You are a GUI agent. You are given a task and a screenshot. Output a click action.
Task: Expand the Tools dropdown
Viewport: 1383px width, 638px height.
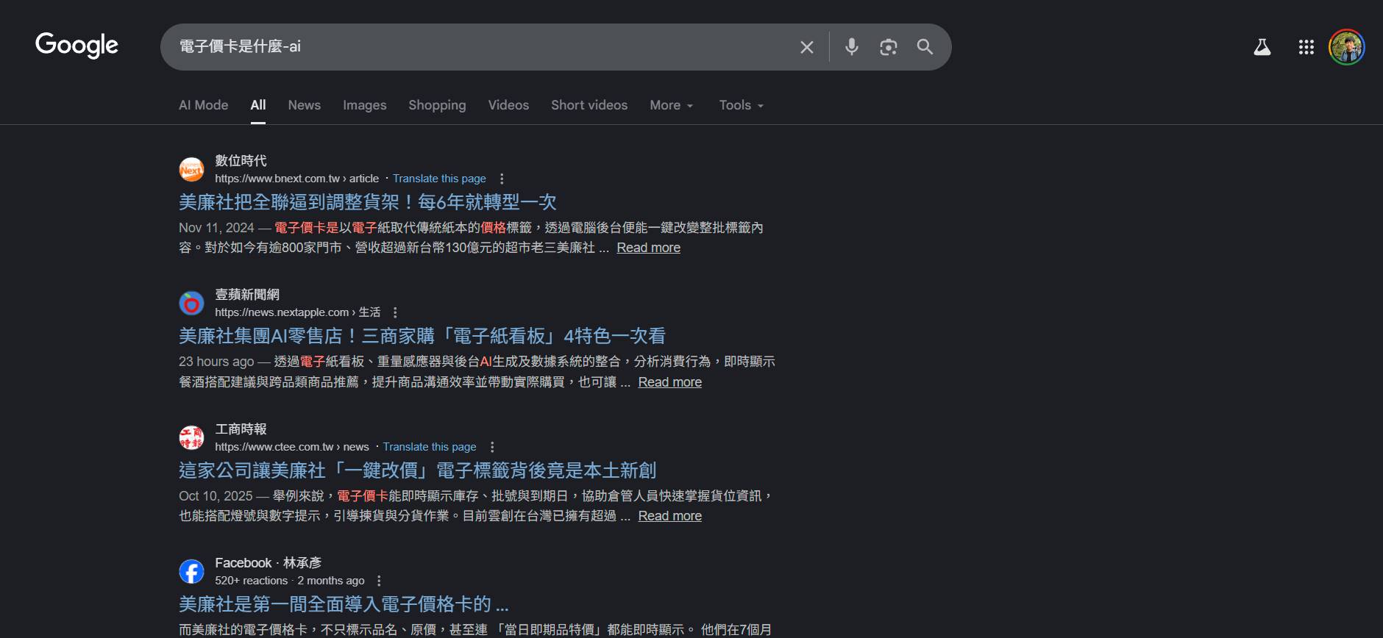point(741,105)
